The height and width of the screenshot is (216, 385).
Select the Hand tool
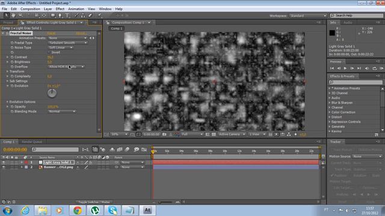tap(13, 16)
